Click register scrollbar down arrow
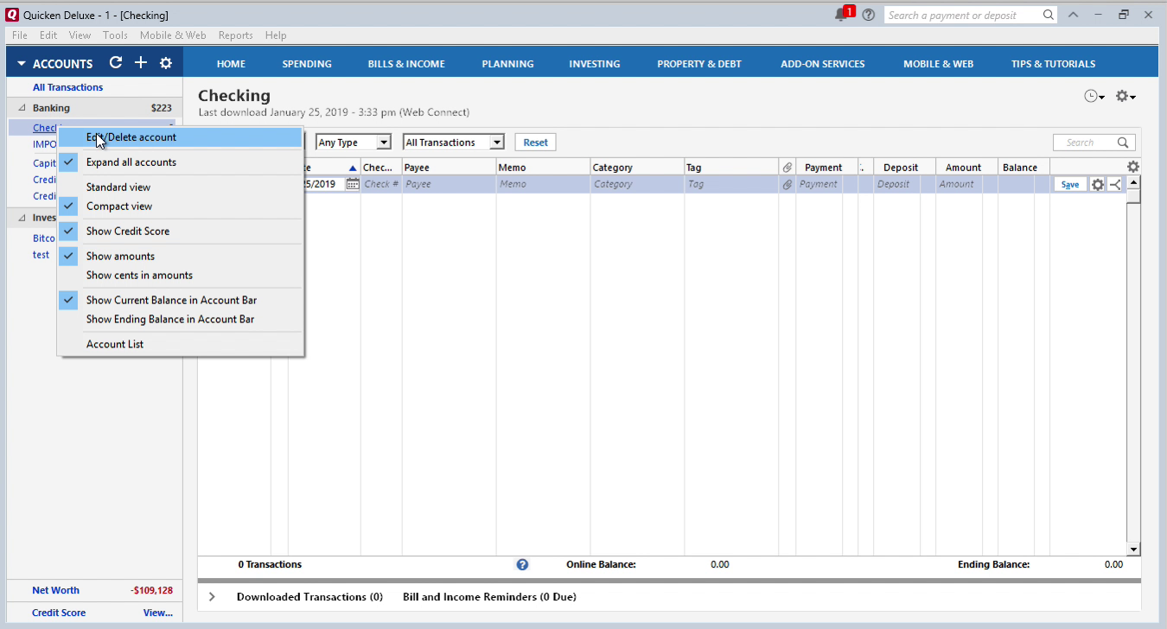 (x=1133, y=550)
